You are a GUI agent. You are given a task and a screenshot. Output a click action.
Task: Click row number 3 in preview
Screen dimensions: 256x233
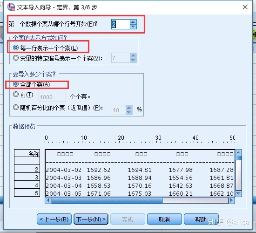[x=27, y=177]
